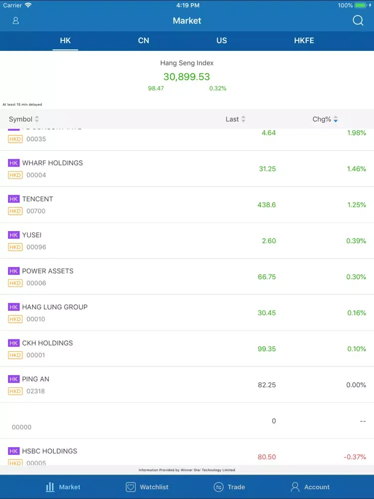Open PING AN stock name
This screenshot has width=374, height=499.
tap(35, 379)
